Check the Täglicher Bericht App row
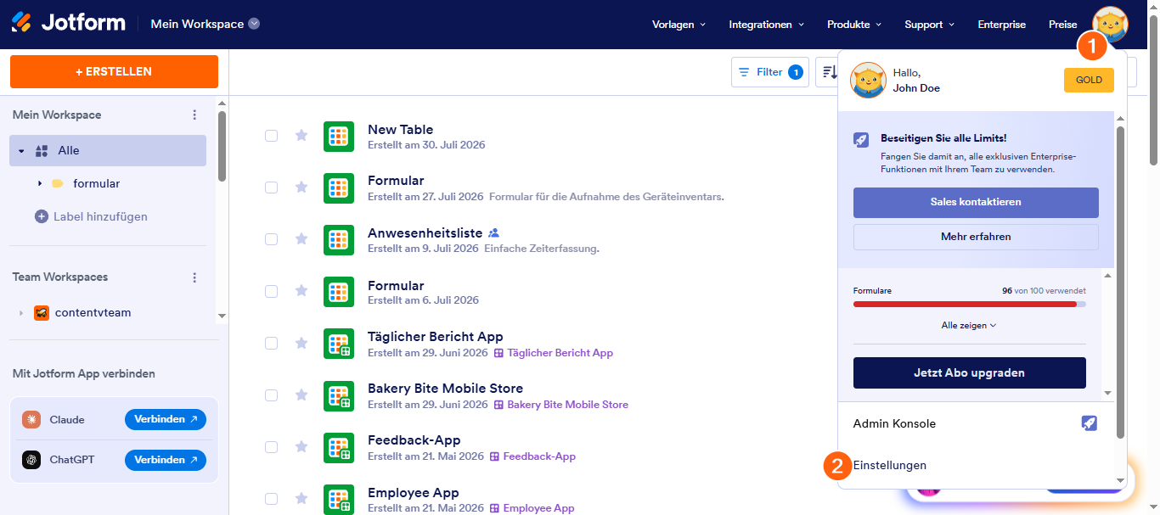 (271, 343)
